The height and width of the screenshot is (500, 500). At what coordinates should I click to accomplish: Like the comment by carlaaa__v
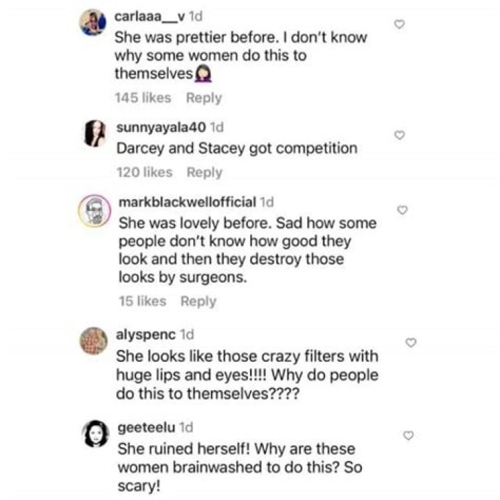[x=399, y=24]
